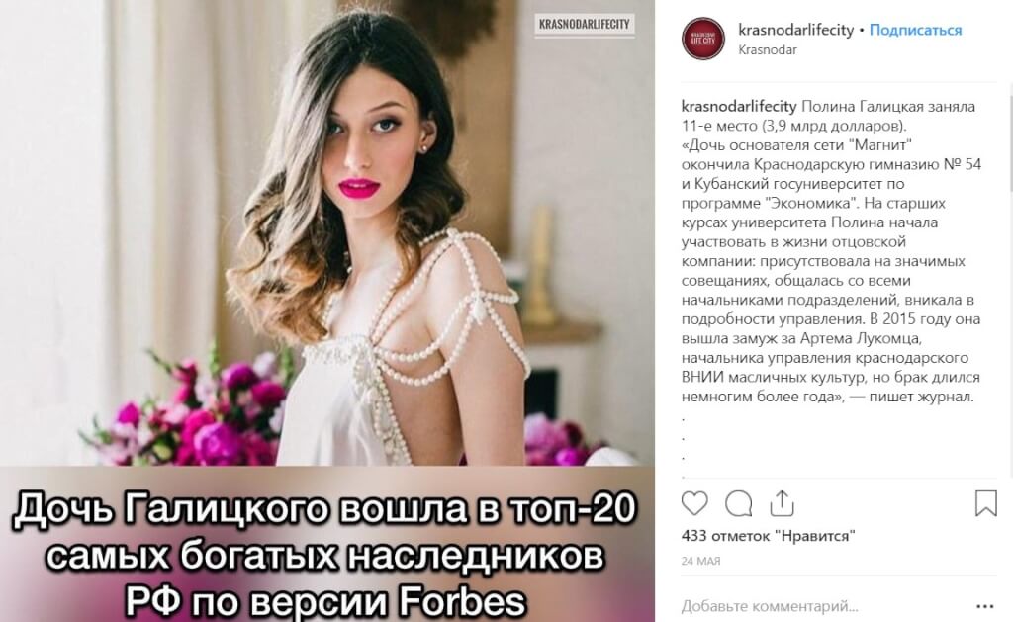Click the Forbes headline text overlay on the image

pyautogui.click(x=325, y=554)
